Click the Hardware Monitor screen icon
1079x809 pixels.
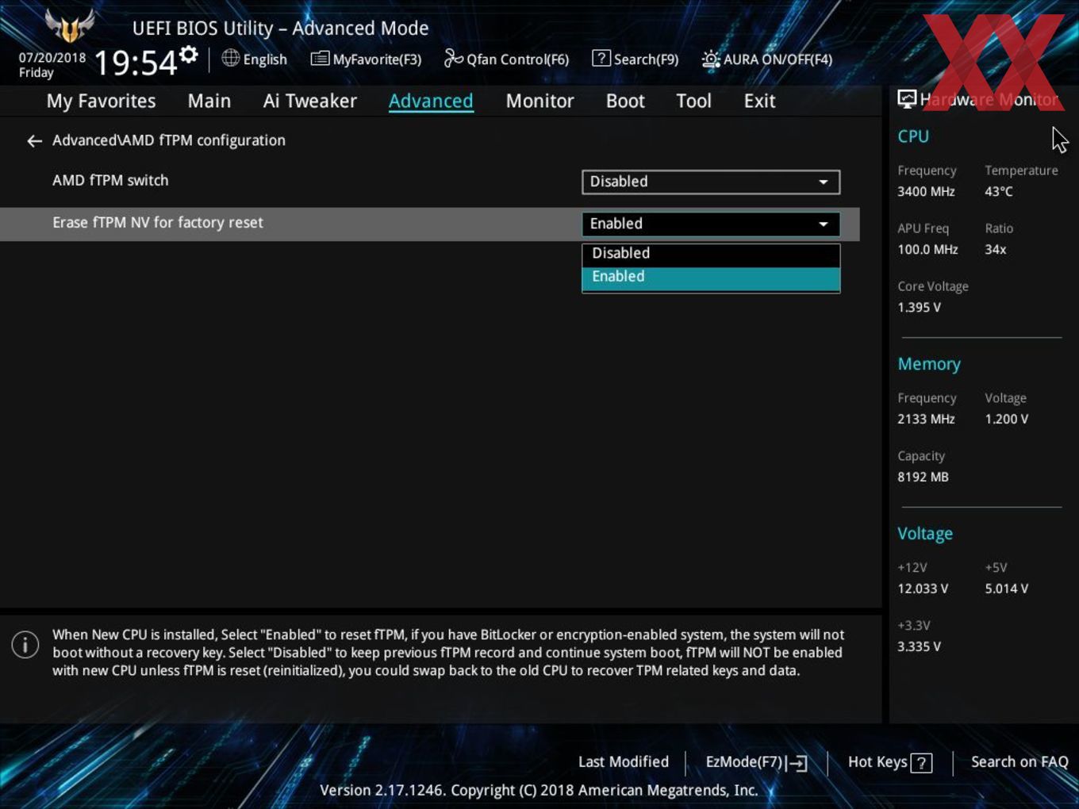pos(907,99)
